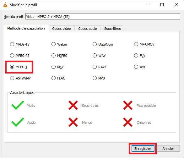This screenshot has width=184, height=158.
Task: Close the Modifier le profil dialog
Action: 176,5
